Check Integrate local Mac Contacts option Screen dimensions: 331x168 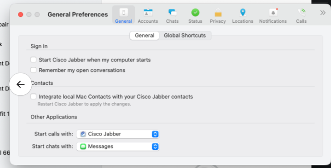pyautogui.click(x=33, y=97)
